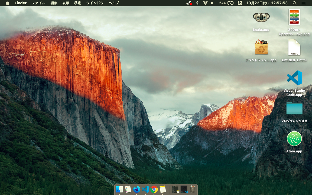Open Firefox Developer Edition in Dock
The image size is (312, 195).
tap(137, 189)
